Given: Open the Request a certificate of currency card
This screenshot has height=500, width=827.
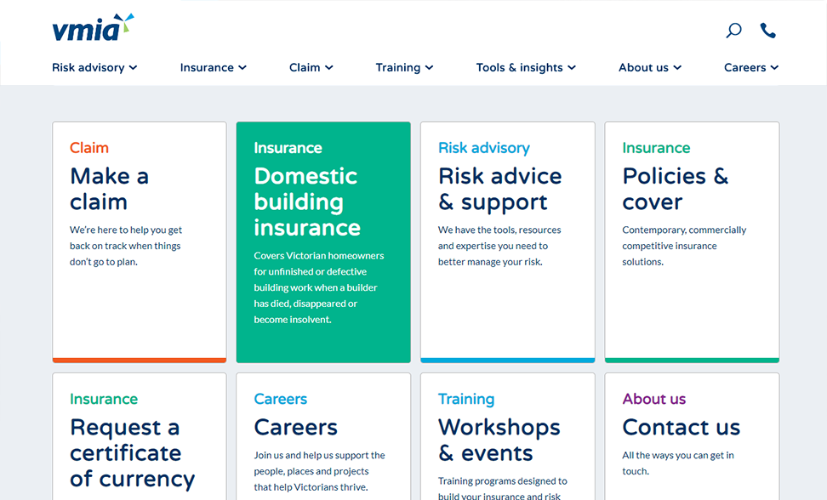Looking at the screenshot, I should pos(139,434).
